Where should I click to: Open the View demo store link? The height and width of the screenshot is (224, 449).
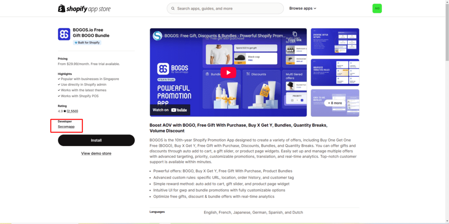click(96, 153)
